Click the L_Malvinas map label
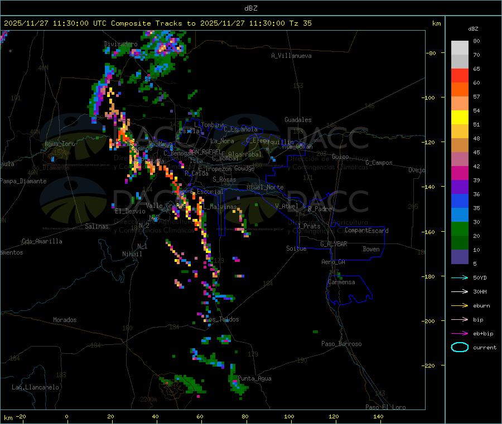502x424 pixels. (x=220, y=207)
